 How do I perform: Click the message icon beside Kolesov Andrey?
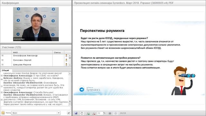coord(2,79)
